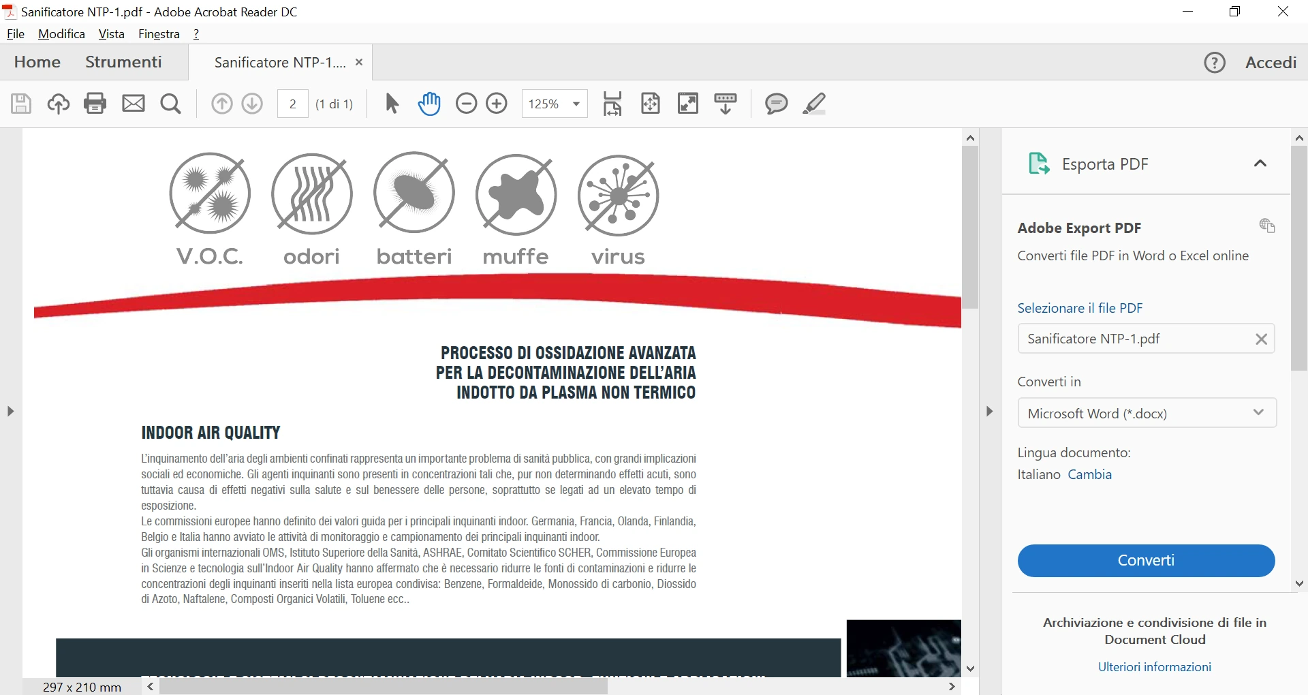Open the 125% zoom level dropdown
The height and width of the screenshot is (695, 1308).
tap(555, 104)
